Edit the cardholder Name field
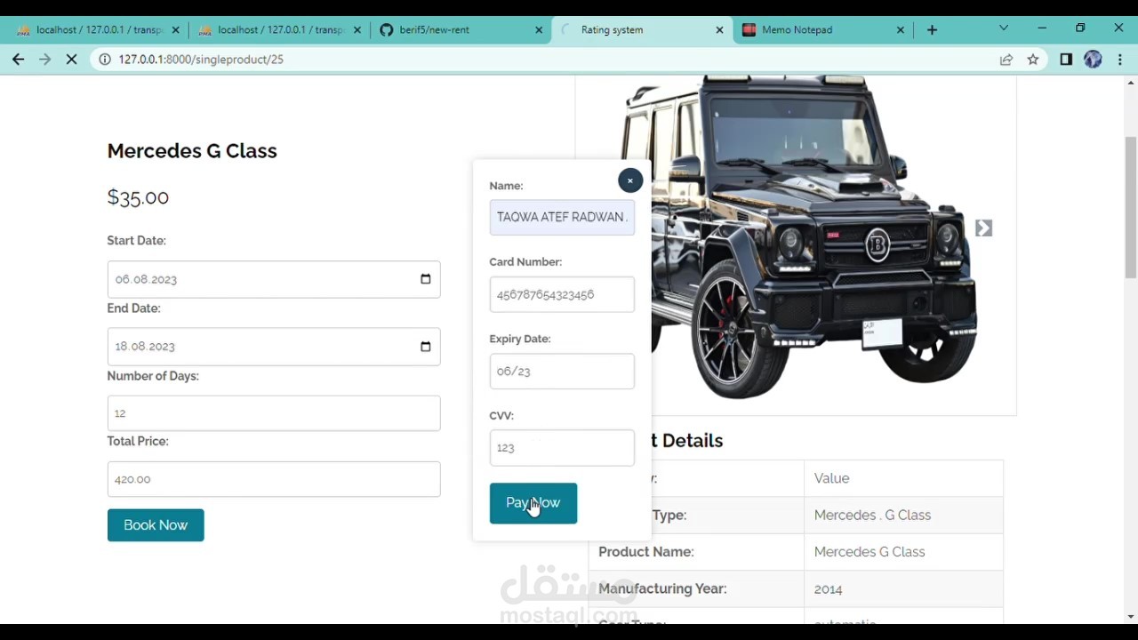Image resolution: width=1138 pixels, height=640 pixels. (562, 217)
